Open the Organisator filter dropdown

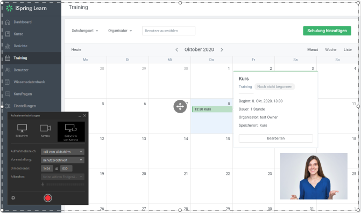point(120,31)
